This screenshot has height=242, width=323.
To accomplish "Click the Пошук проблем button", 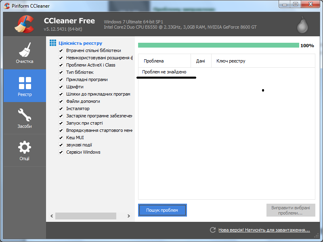I will (162, 210).
